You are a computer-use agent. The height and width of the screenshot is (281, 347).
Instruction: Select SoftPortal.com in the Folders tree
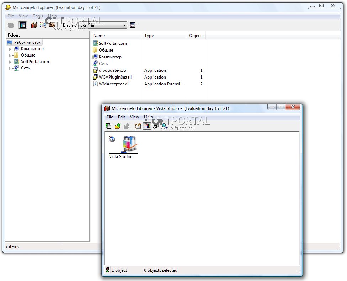coord(35,62)
